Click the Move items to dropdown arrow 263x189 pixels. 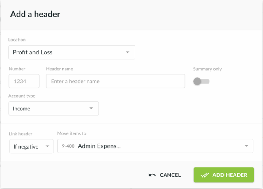[x=246, y=146]
